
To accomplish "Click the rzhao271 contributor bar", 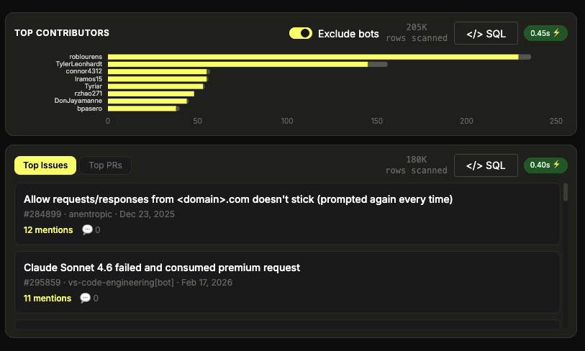I will pos(150,94).
